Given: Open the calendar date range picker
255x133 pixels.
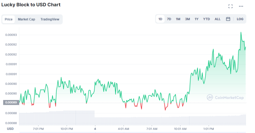Looking at the screenshot, I should (x=228, y=19).
